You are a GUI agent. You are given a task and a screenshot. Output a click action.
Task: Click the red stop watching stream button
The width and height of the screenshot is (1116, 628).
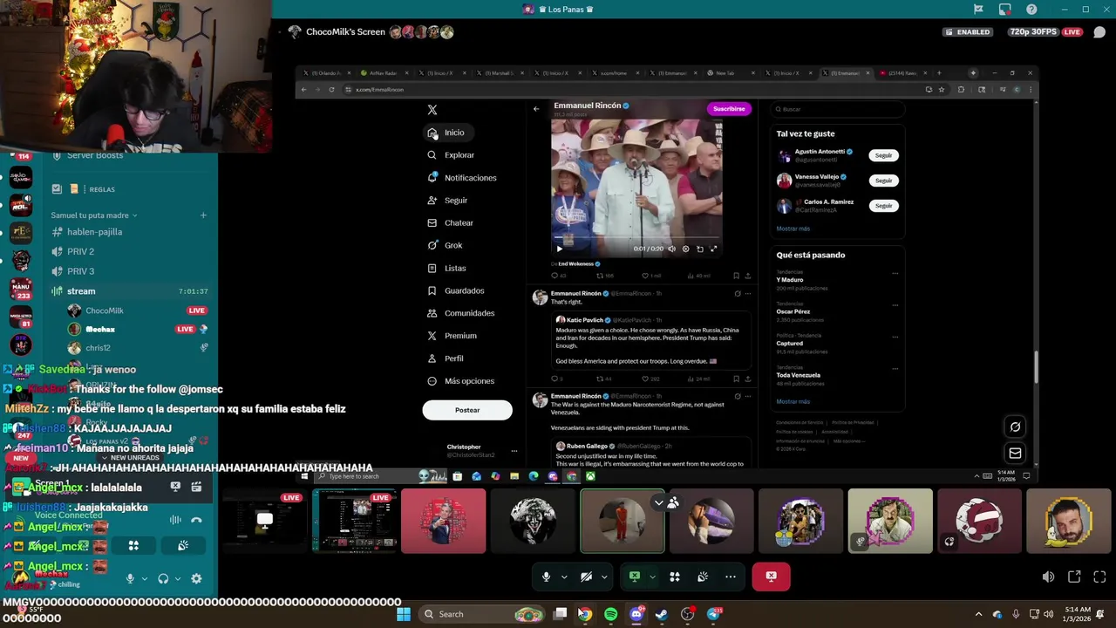pyautogui.click(x=771, y=577)
